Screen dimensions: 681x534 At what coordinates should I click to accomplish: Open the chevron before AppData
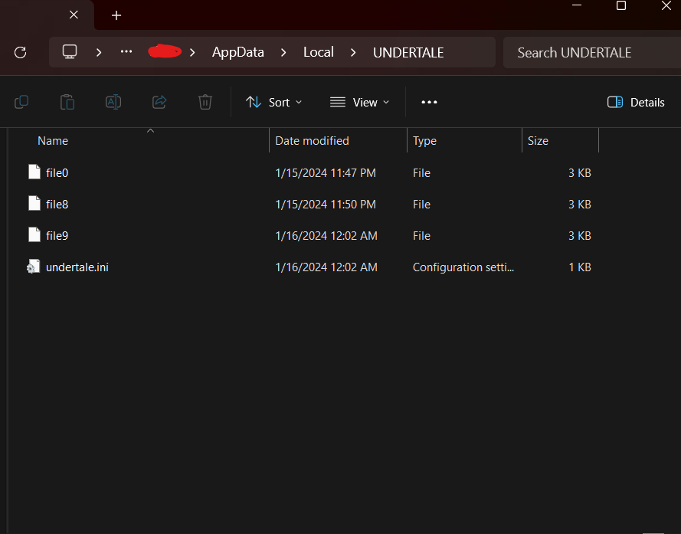point(192,53)
